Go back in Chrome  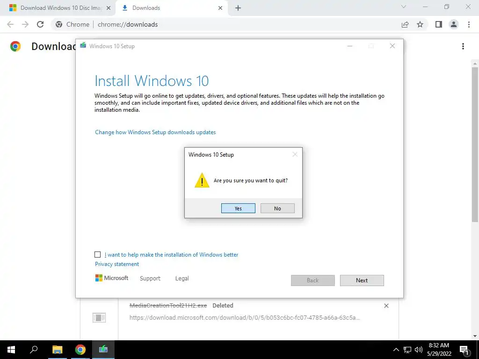coord(10,24)
